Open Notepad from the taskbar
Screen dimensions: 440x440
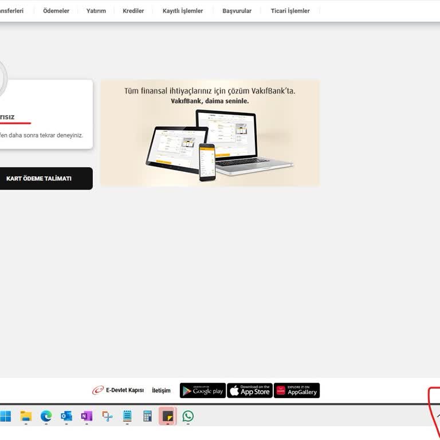[127, 416]
